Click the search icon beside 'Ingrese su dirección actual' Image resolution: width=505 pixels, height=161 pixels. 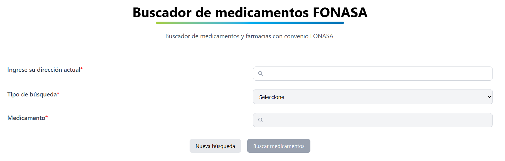coord(261,73)
